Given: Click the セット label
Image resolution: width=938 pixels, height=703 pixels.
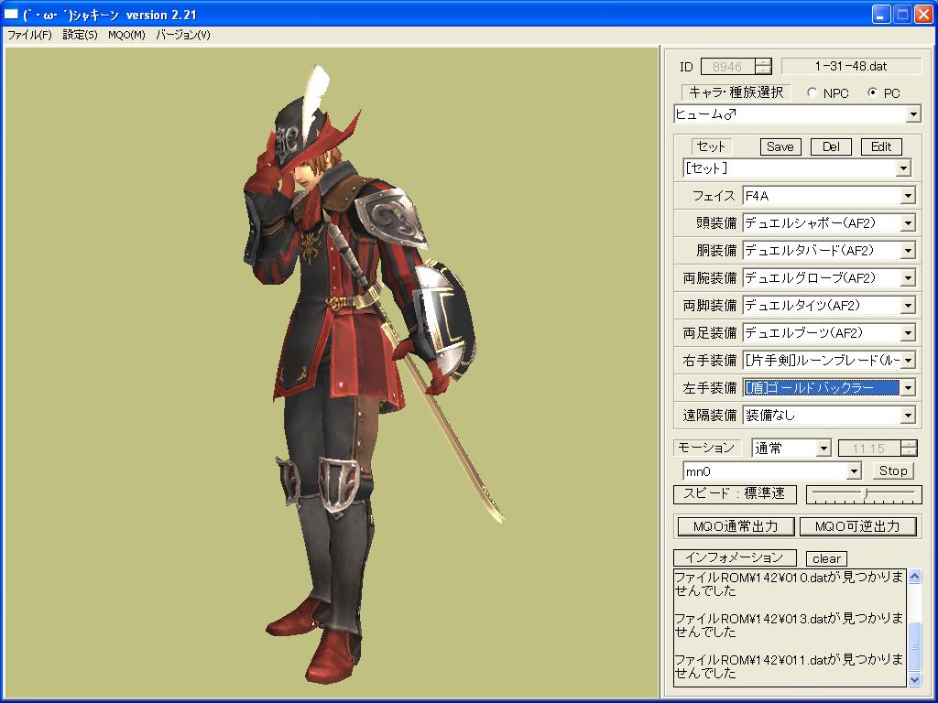Looking at the screenshot, I should pos(711,146).
